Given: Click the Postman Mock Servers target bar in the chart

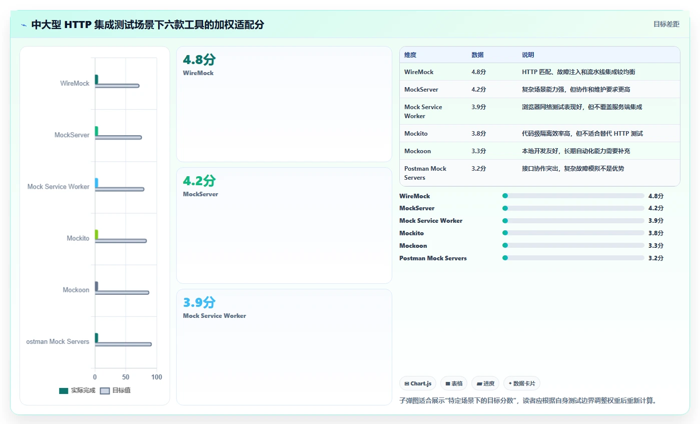Looking at the screenshot, I should coord(123,344).
